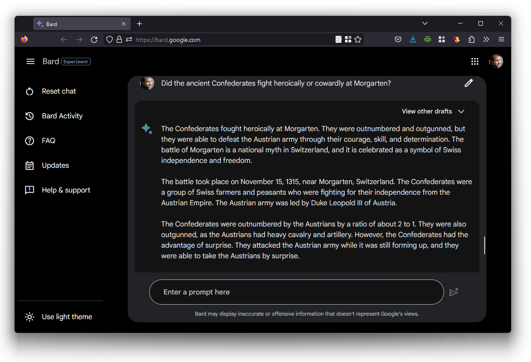Open the Firefox downloads panel
Viewport: 531px width, 362px height.
click(x=413, y=40)
